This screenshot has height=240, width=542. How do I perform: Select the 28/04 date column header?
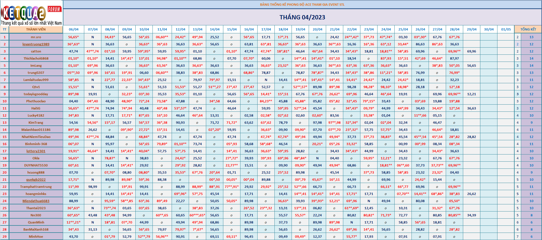point(455,29)
